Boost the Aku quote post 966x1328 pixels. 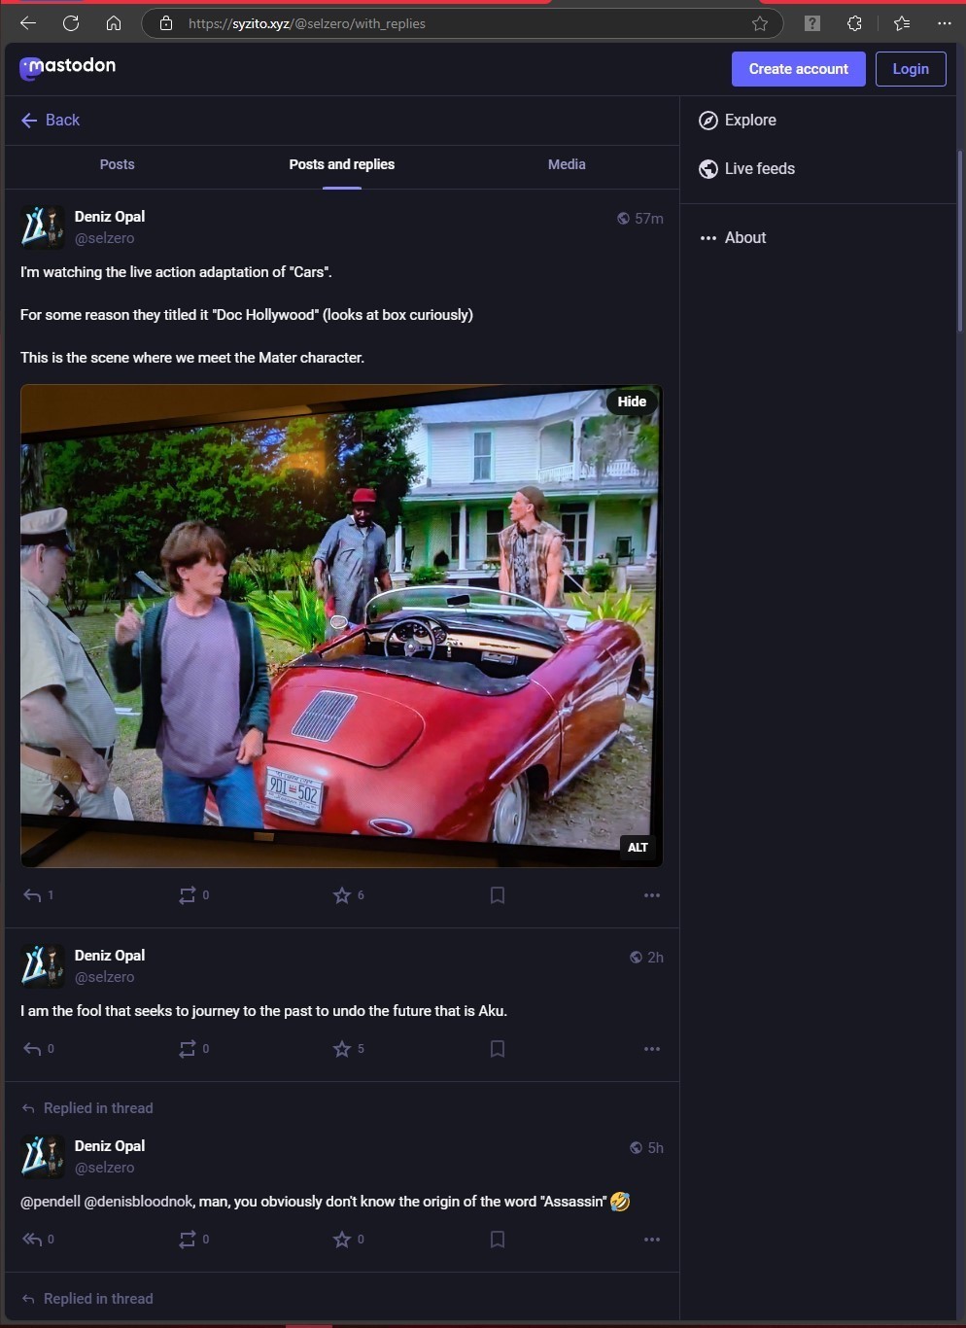pos(188,1049)
